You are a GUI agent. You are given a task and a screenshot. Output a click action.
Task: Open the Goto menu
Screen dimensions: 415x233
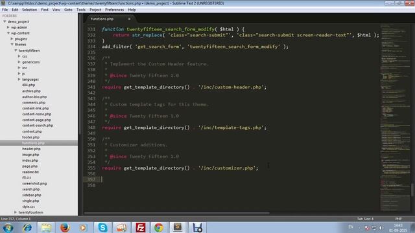[68, 10]
